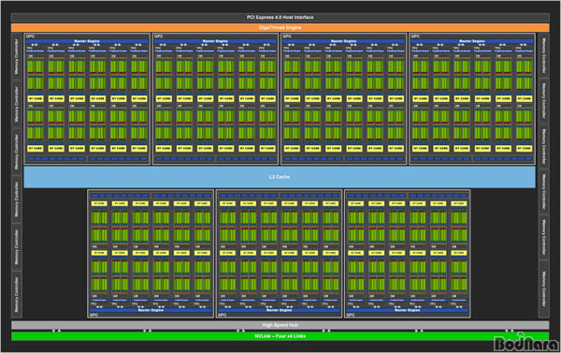Select the Raster Engine bar in fourth top GPC
Image resolution: width=561 pixels, height=353 pixels.
coord(472,41)
